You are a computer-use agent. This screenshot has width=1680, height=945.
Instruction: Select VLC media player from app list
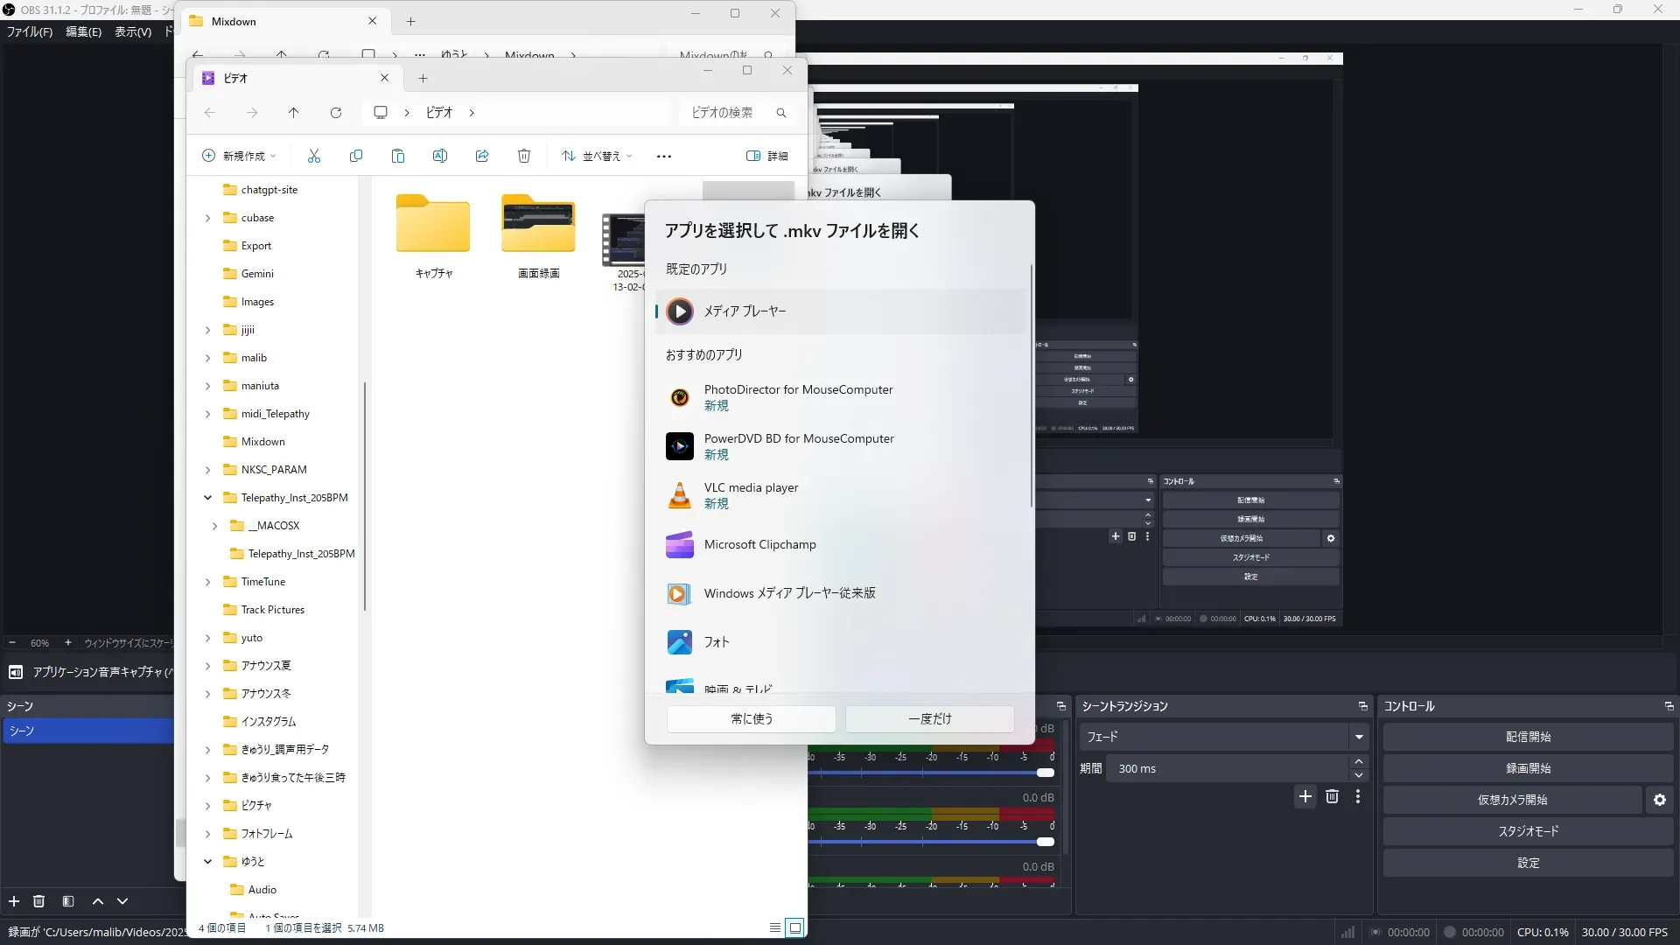click(751, 494)
